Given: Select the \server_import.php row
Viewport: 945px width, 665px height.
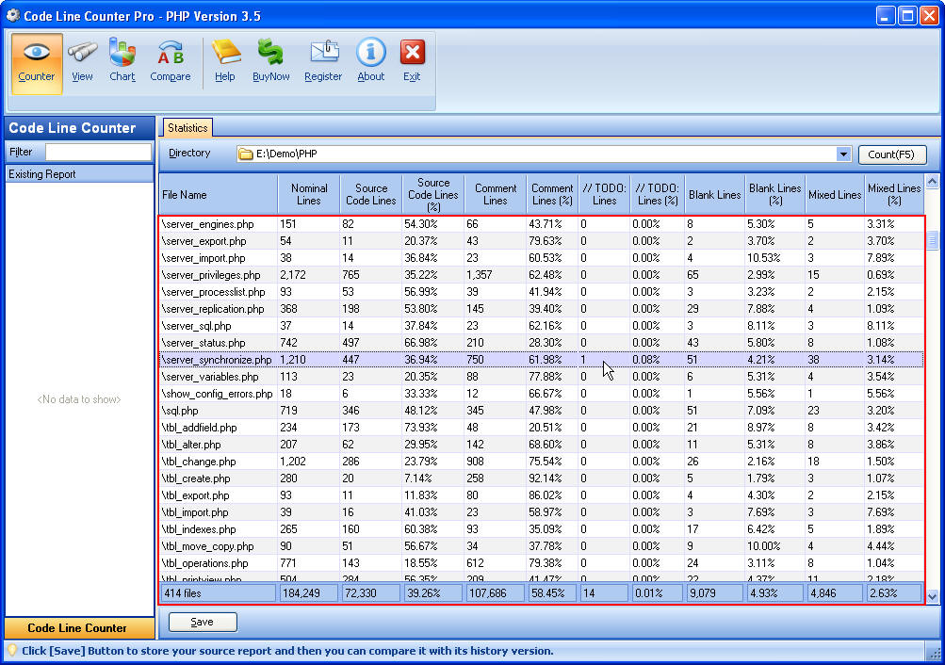Looking at the screenshot, I should 541,258.
